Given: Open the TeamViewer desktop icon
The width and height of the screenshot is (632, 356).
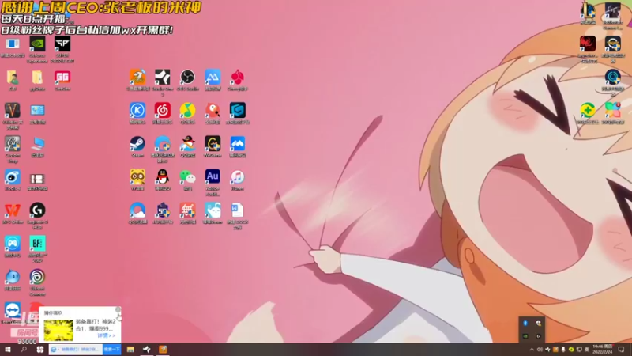Looking at the screenshot, I should tap(13, 310).
